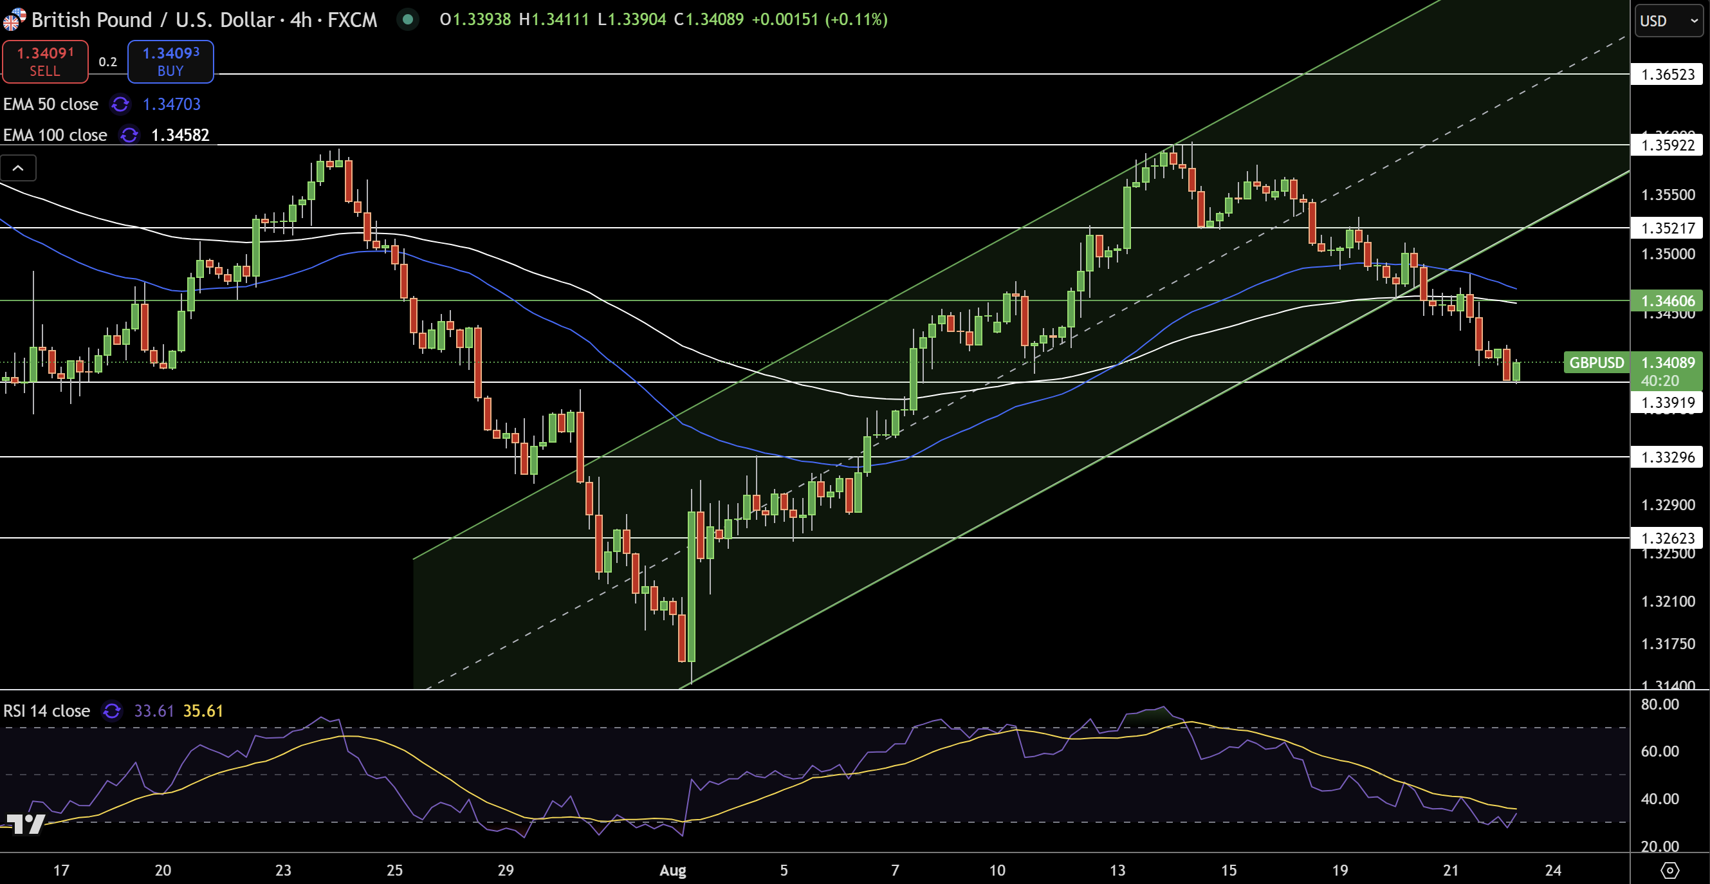Viewport: 1710px width, 884px height.
Task: Click the RSI average value 35.61
Action: click(203, 711)
